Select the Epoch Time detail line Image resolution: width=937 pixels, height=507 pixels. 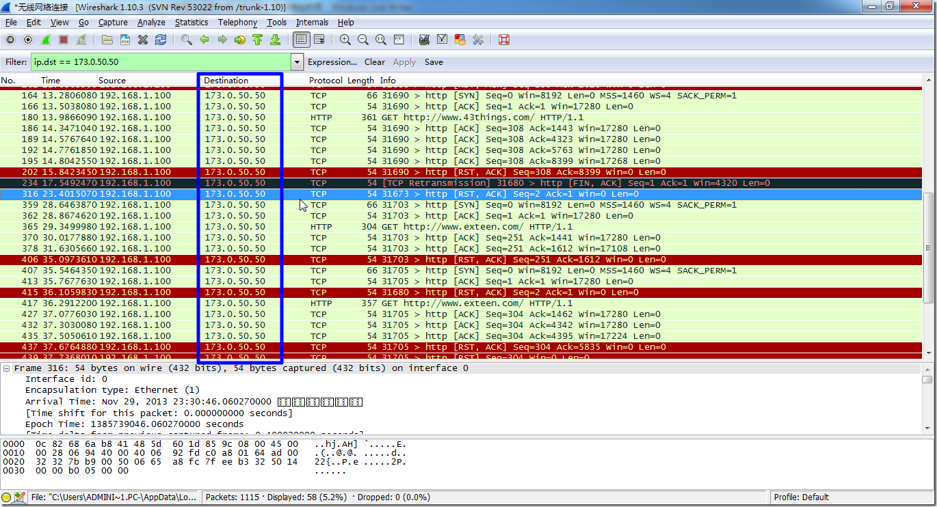(134, 424)
